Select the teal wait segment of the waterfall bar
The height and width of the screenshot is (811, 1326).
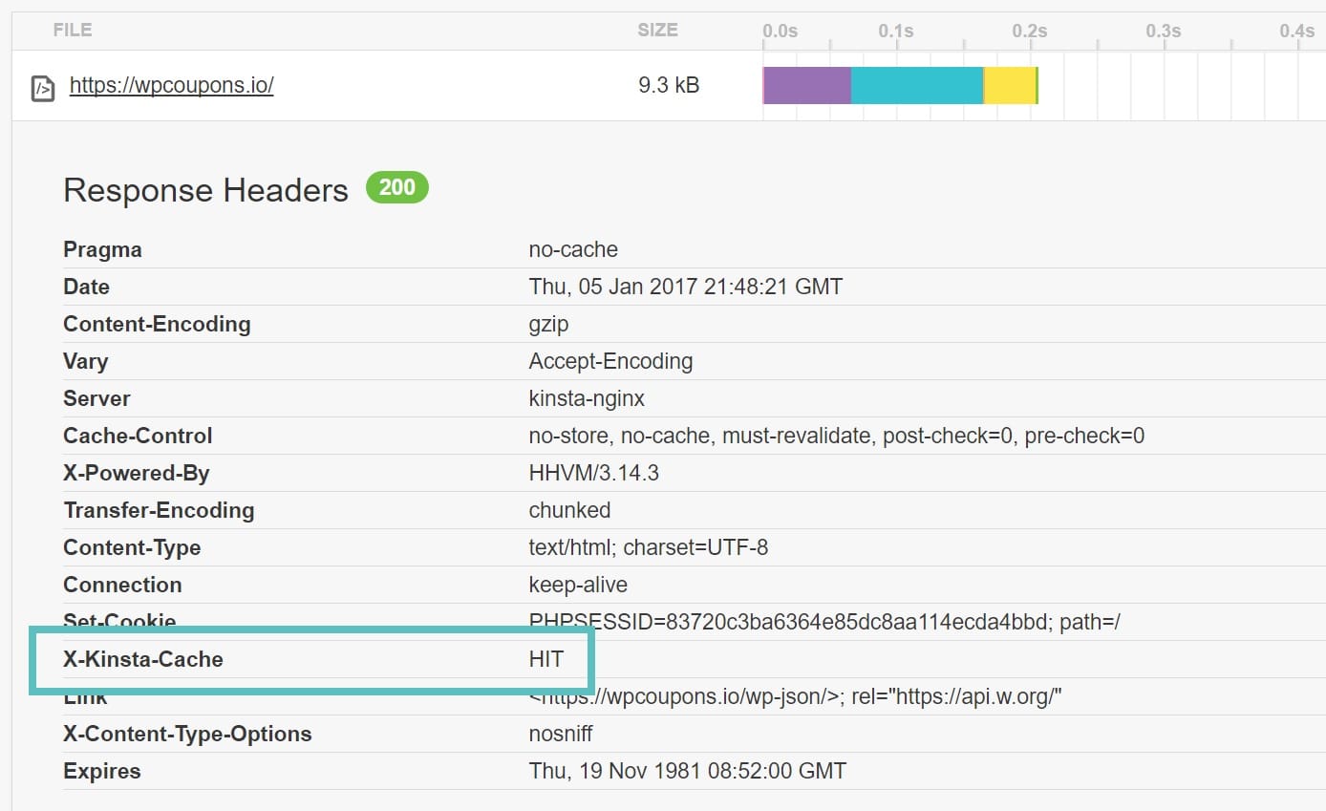pos(915,85)
